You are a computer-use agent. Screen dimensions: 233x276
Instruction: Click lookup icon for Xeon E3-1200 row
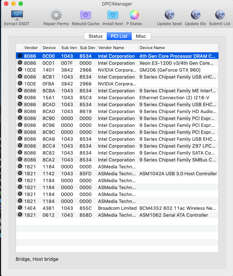[20, 63]
